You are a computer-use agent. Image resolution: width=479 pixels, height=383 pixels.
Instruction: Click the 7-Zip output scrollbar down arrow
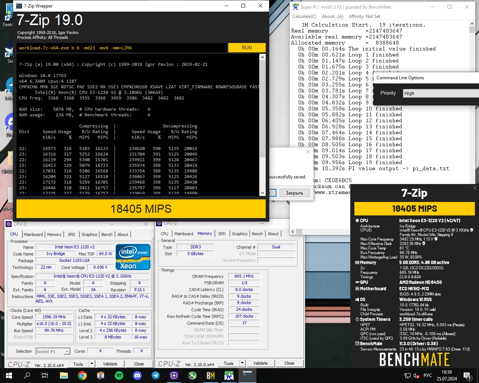[262, 193]
